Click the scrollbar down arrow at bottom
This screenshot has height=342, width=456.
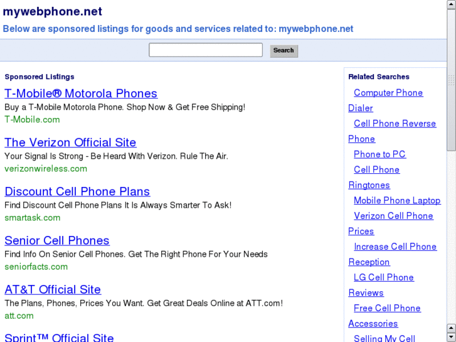pyautogui.click(x=452, y=337)
